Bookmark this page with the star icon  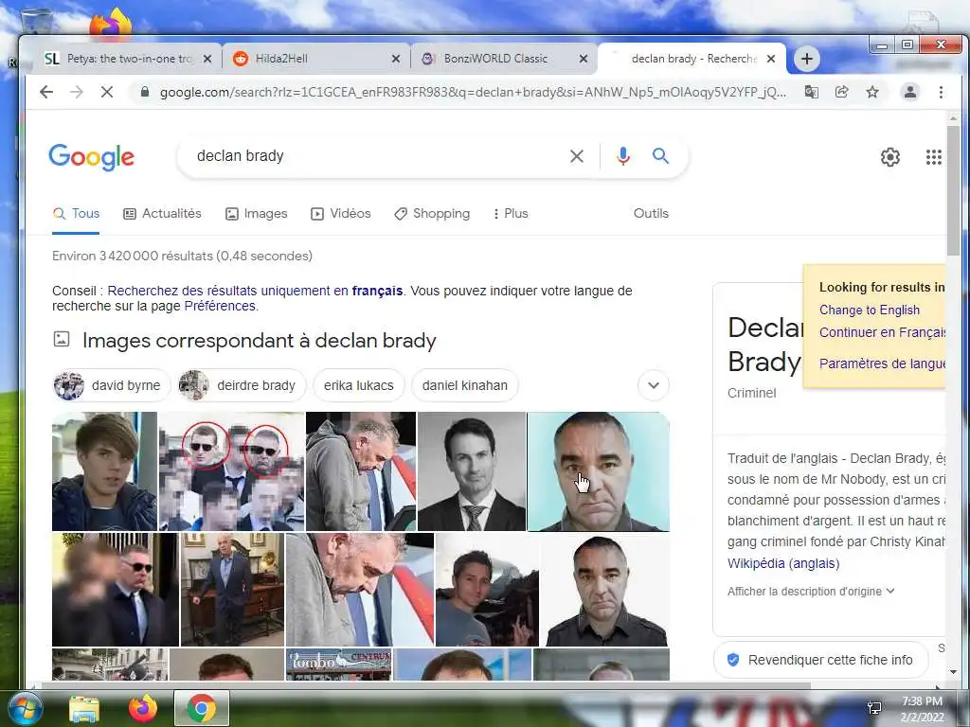coord(872,92)
